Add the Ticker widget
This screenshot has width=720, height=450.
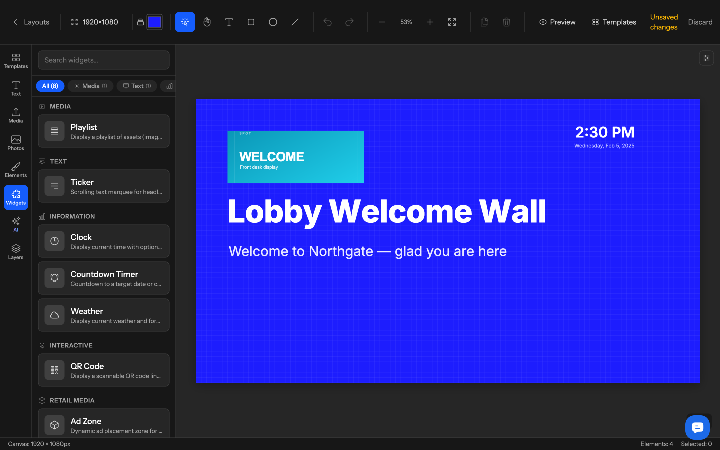pos(103,186)
